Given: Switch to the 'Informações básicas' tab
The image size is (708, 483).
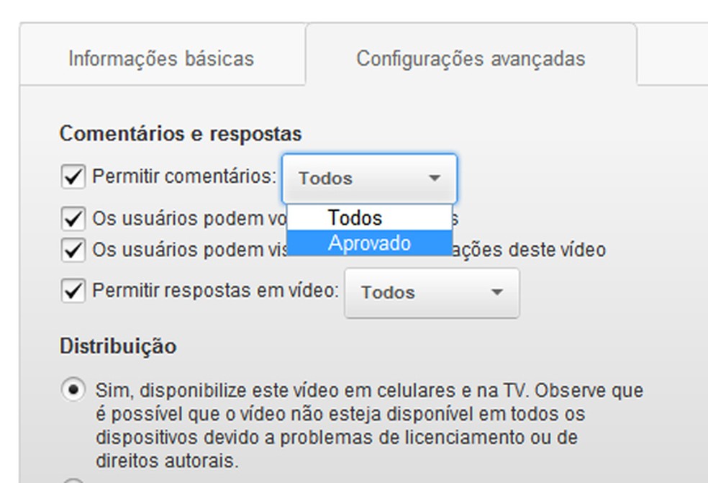Looking at the screenshot, I should pyautogui.click(x=161, y=59).
